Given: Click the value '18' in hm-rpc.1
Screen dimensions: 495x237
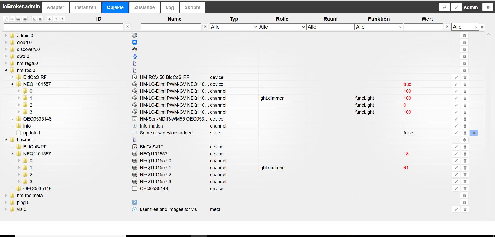Looking at the screenshot, I should (x=406, y=154).
